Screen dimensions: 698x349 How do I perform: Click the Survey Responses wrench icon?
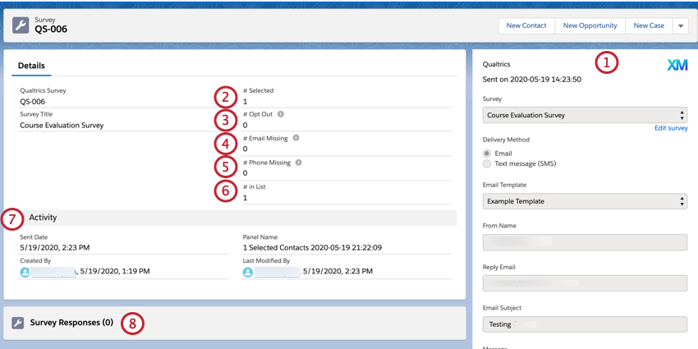18,324
